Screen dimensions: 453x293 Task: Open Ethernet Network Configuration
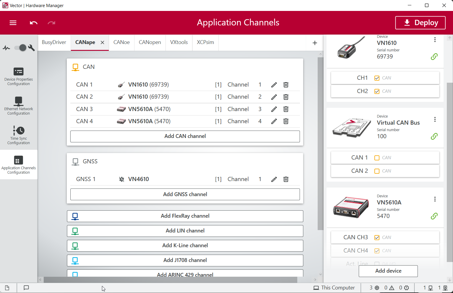(x=19, y=106)
